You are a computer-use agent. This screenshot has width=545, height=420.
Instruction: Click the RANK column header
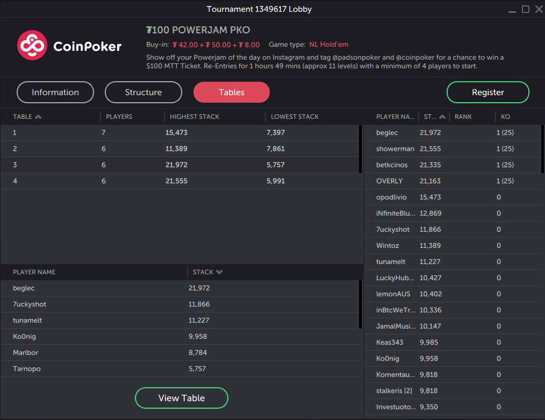pyautogui.click(x=463, y=117)
